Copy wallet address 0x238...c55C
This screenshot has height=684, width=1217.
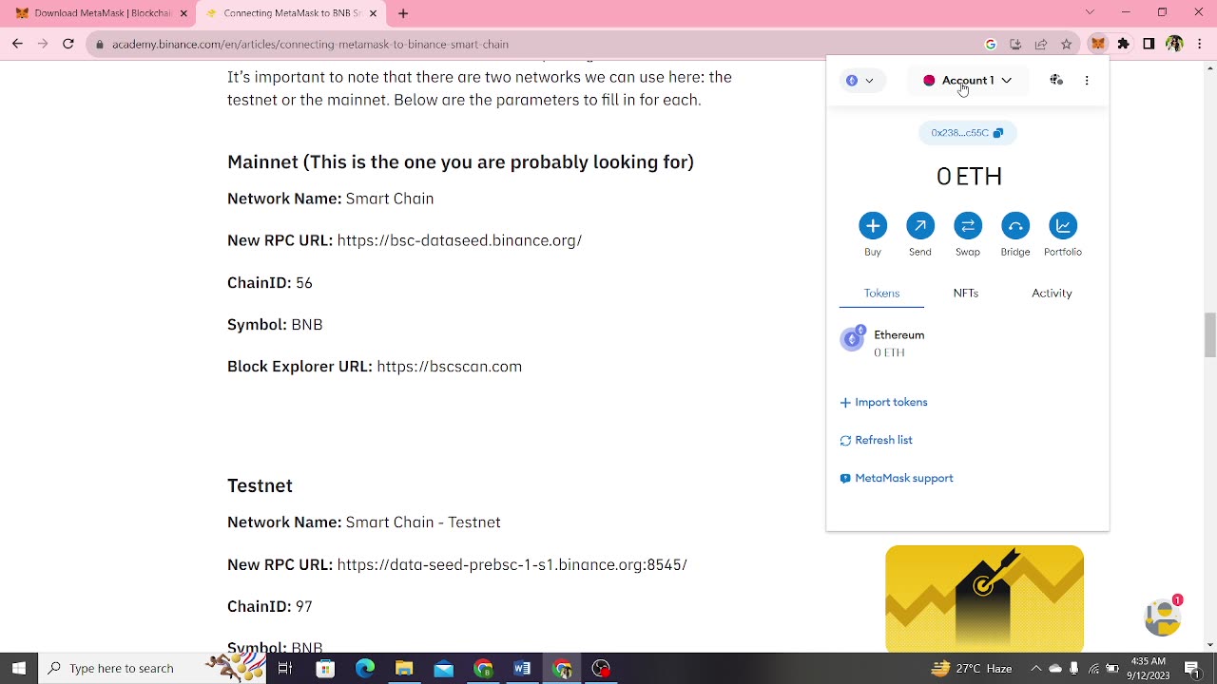967,133
